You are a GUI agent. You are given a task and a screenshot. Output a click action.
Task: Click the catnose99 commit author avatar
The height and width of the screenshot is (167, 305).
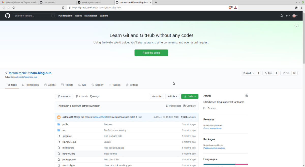(59, 117)
